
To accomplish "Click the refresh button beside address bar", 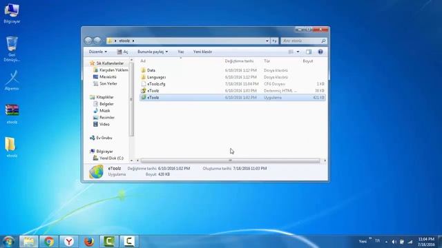I will [274, 41].
